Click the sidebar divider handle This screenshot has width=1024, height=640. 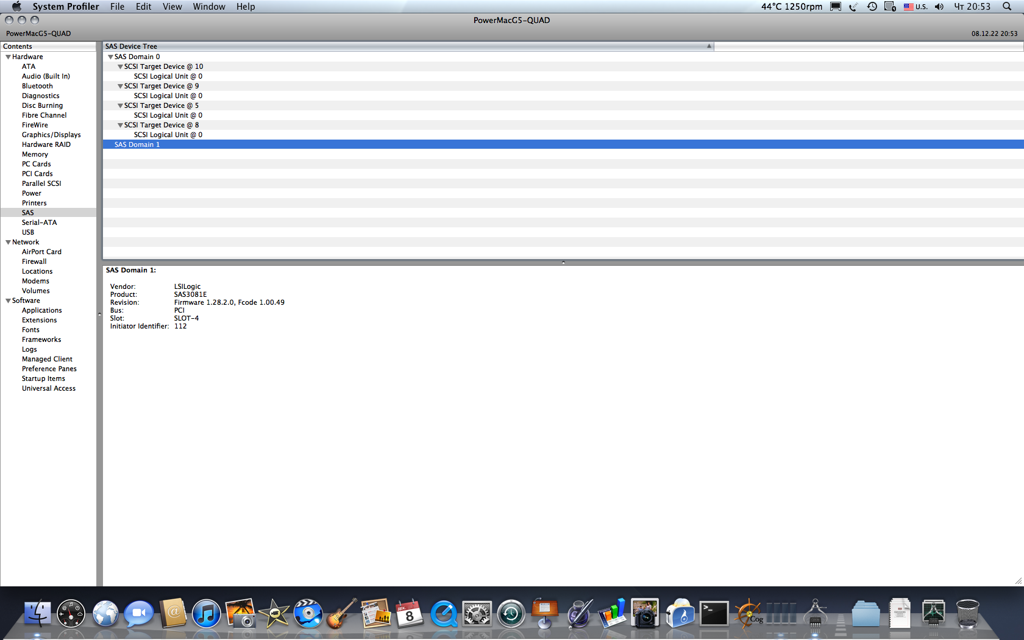(99, 315)
